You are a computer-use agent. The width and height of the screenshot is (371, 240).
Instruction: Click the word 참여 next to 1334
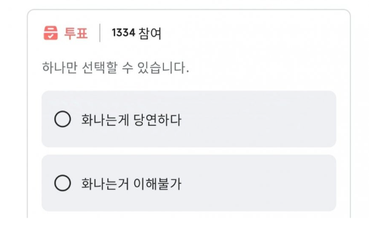[149, 33]
